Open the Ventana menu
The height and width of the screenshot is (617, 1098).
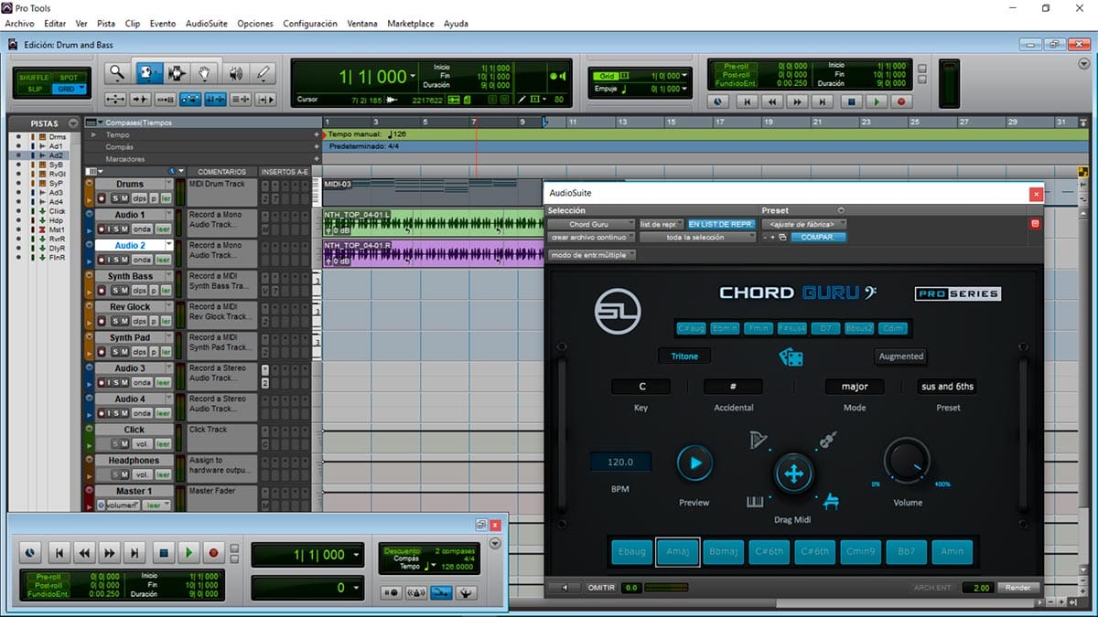pyautogui.click(x=362, y=24)
